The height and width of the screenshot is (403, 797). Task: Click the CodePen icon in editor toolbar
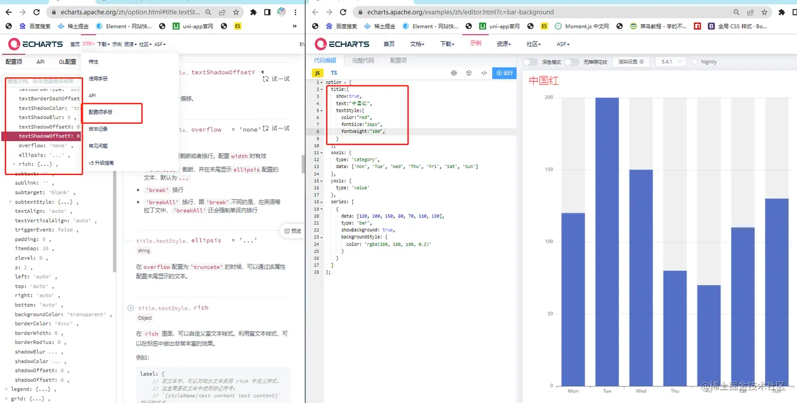tap(454, 73)
